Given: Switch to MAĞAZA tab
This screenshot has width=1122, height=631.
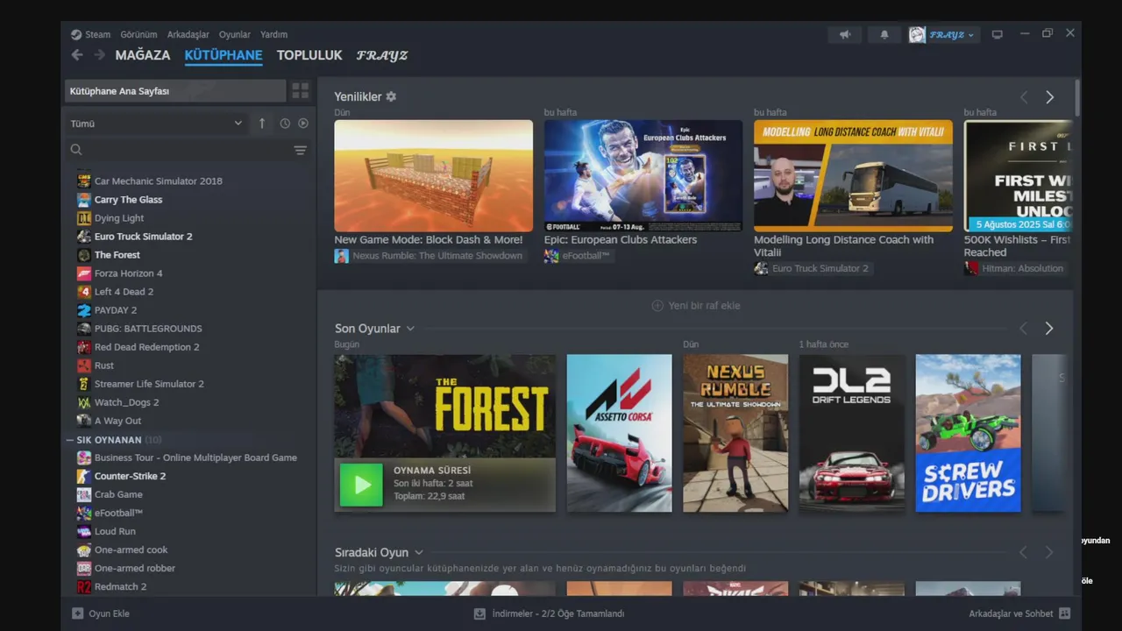Looking at the screenshot, I should pyautogui.click(x=143, y=55).
